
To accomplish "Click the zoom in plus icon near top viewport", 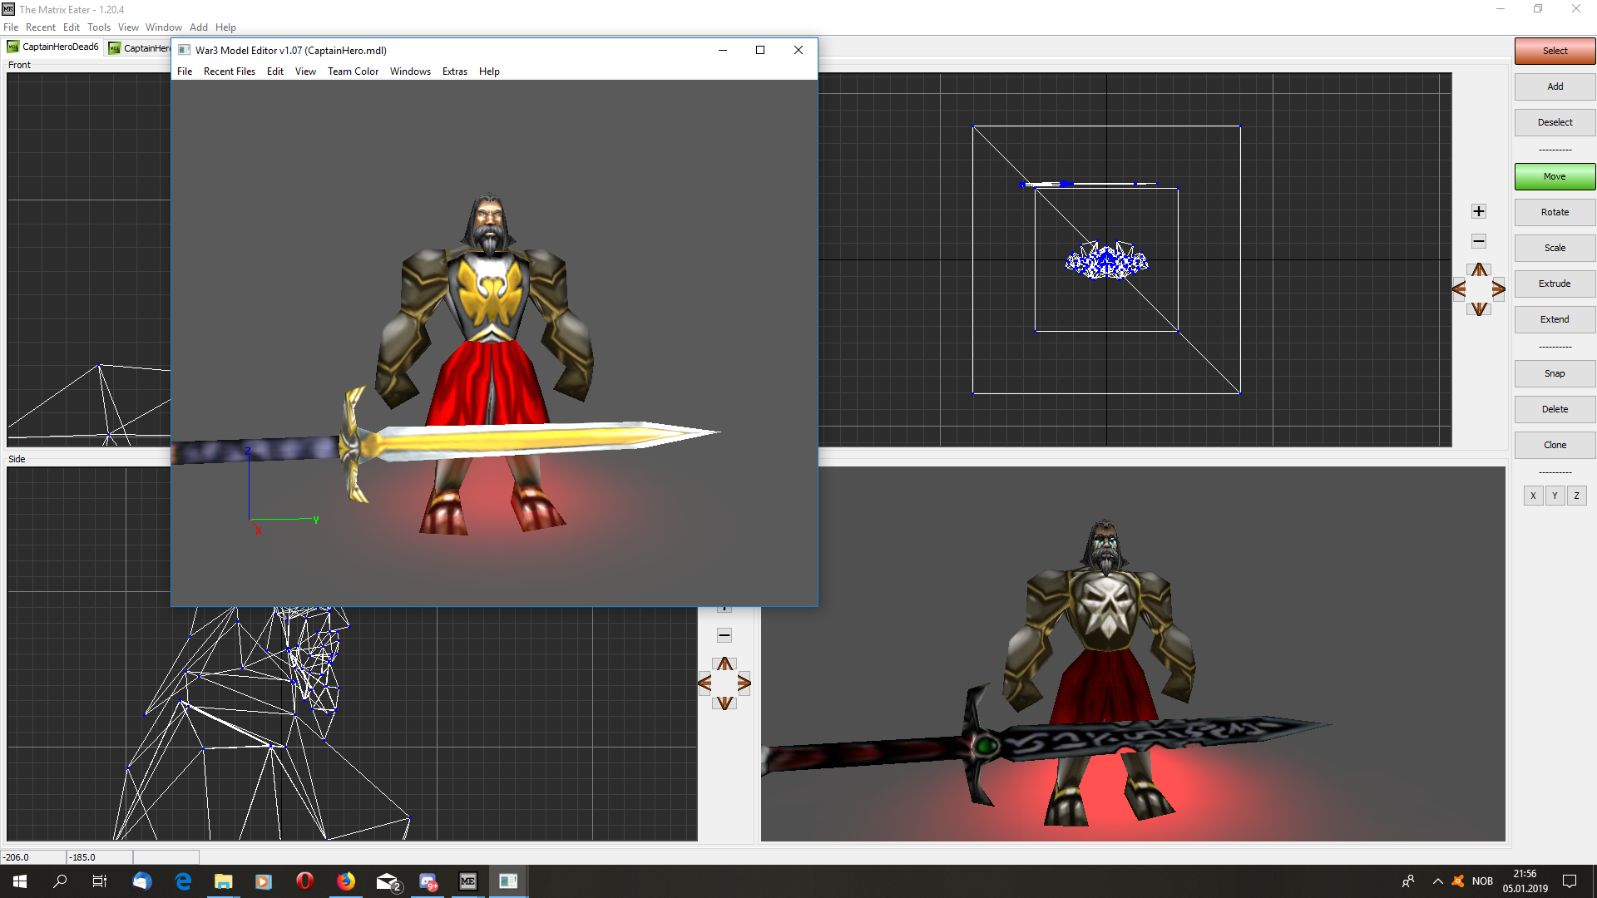I will [1479, 211].
